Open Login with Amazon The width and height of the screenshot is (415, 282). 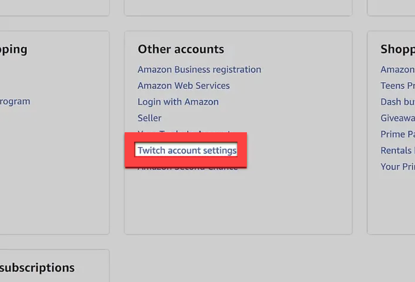coord(178,102)
